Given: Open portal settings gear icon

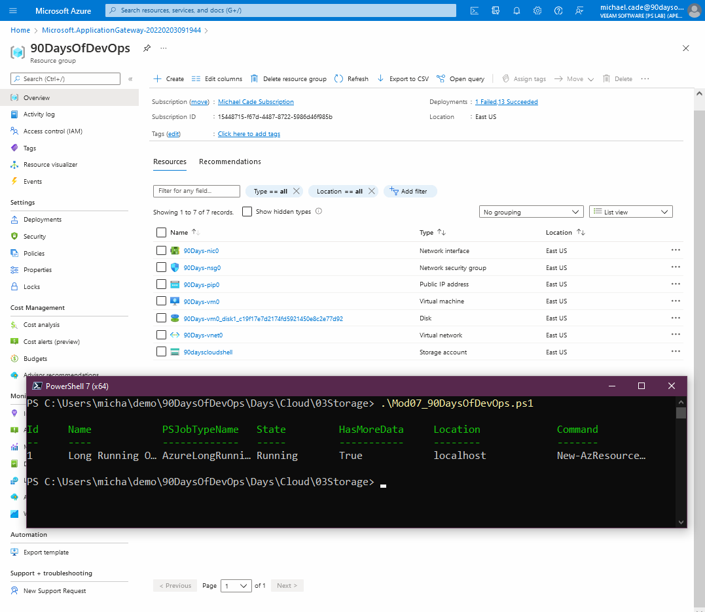Looking at the screenshot, I should coord(537,10).
